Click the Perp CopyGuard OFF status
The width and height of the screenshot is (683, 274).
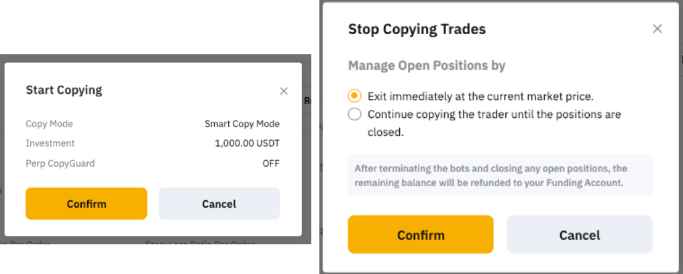click(271, 163)
